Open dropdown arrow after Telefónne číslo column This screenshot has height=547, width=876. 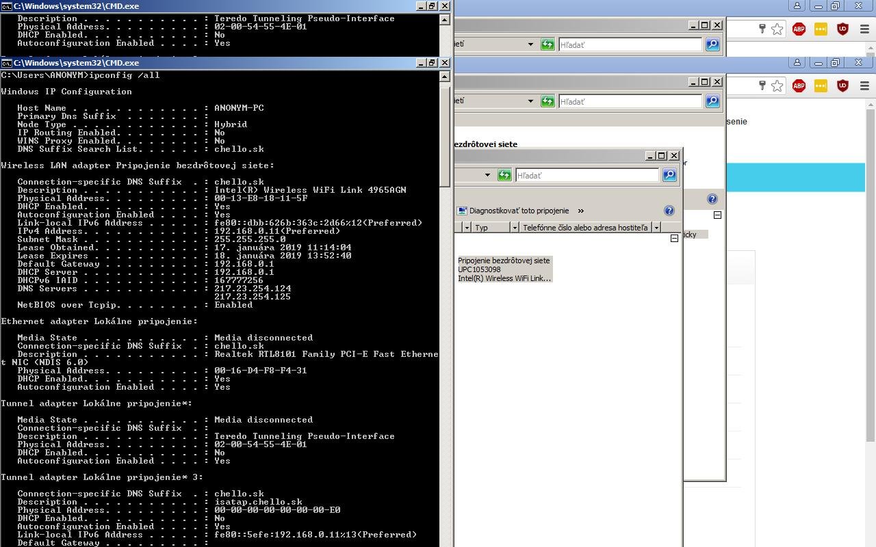656,227
